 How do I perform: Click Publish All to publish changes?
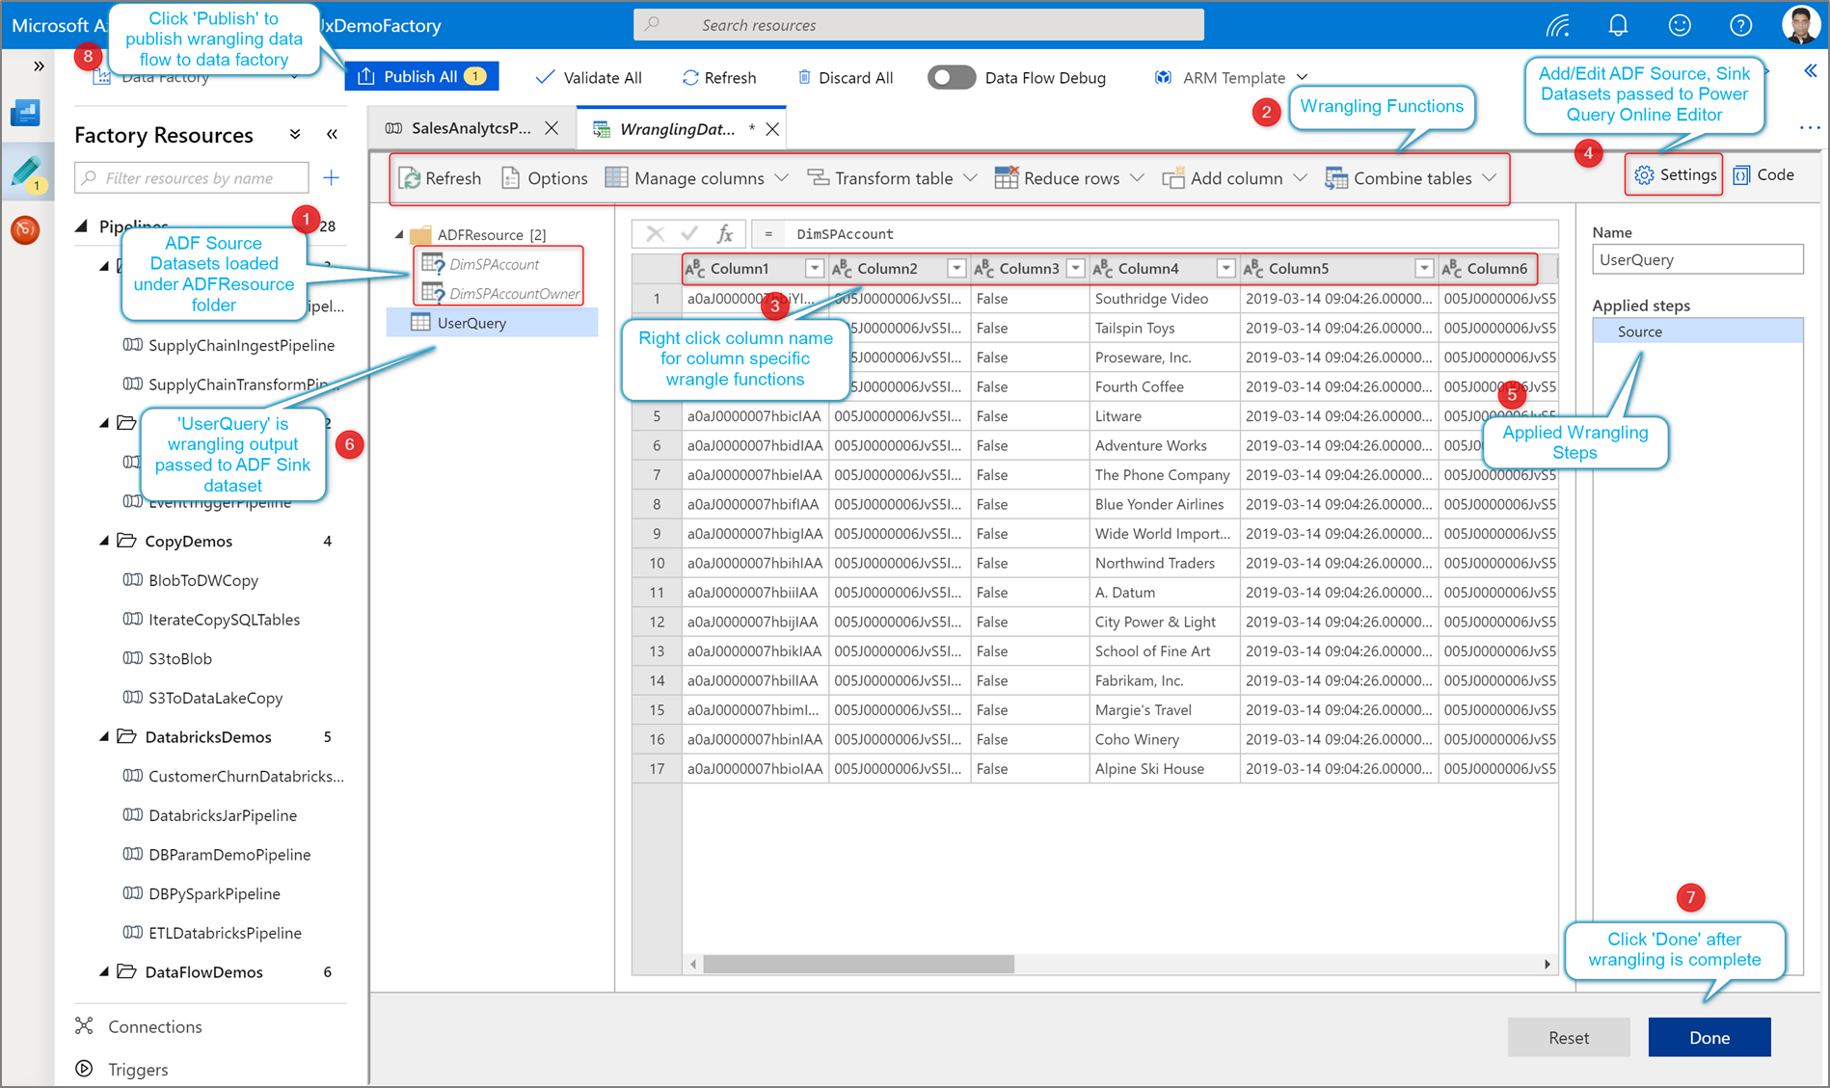click(420, 76)
